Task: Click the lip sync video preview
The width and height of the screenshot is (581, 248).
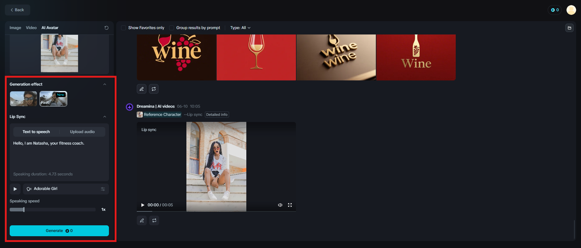Action: [216, 166]
